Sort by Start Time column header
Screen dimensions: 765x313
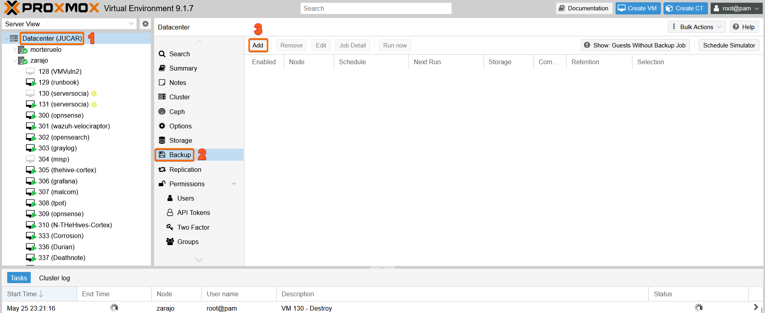(x=39, y=294)
